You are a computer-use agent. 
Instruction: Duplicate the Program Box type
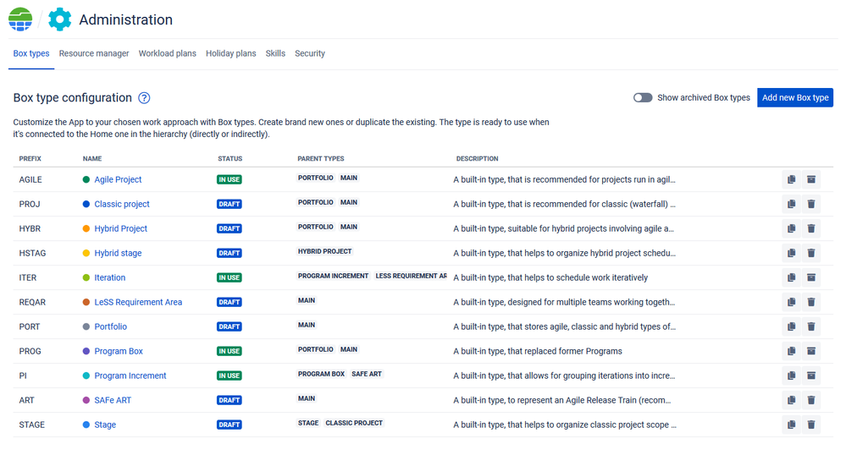point(791,351)
